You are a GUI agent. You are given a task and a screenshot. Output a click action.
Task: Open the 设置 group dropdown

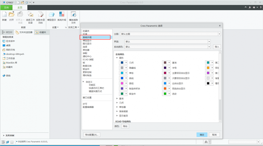[55, 27]
